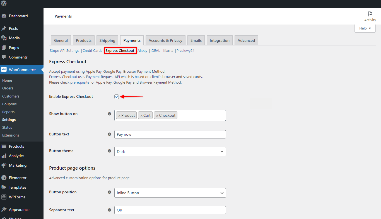The image size is (381, 219).
Task: Click the Marketing megaphone icon
Action: tap(4, 165)
